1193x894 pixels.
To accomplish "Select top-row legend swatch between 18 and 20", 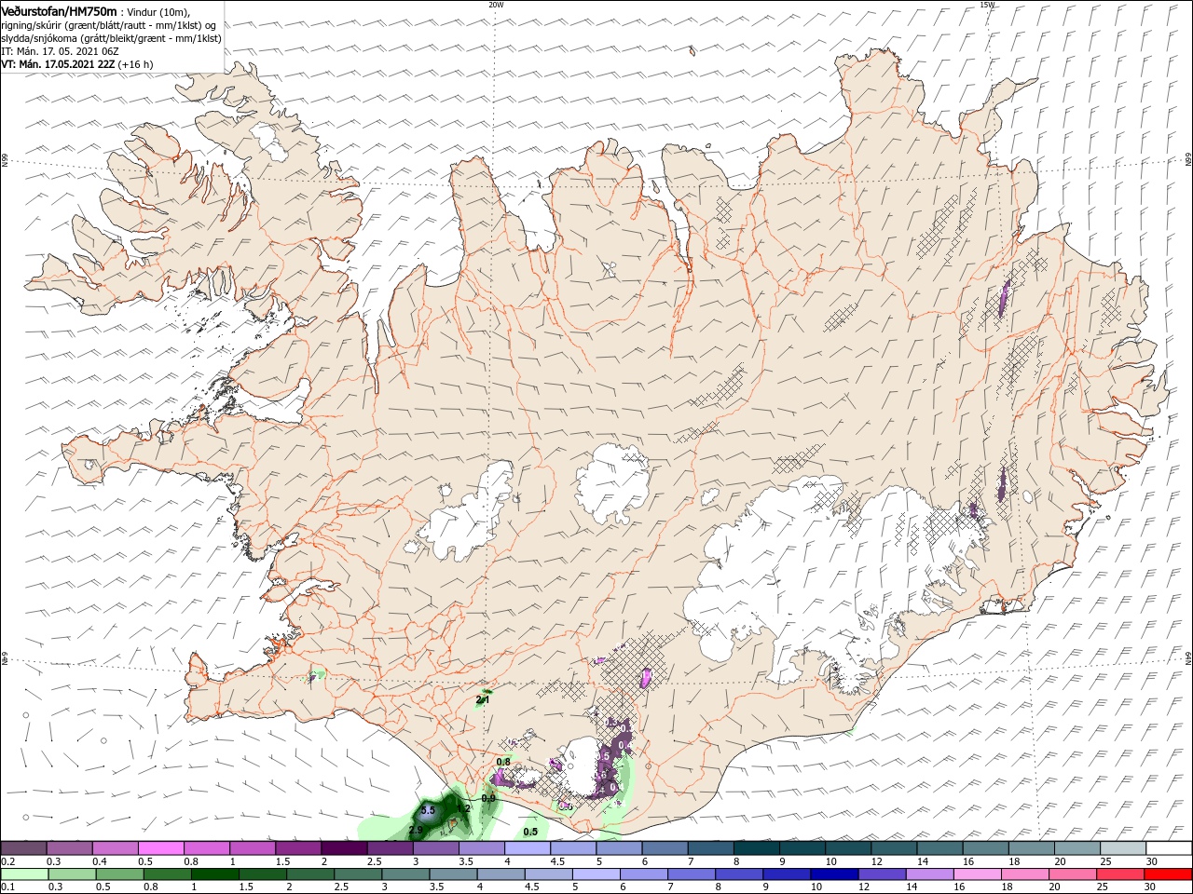I will pyautogui.click(x=1032, y=848).
